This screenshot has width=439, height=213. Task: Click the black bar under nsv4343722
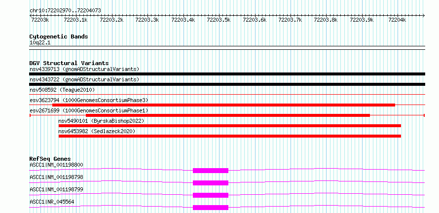tap(227, 84)
